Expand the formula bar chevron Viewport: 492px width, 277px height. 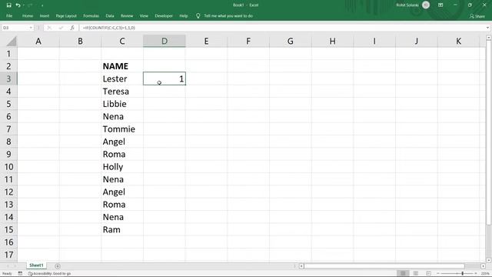pos(487,28)
